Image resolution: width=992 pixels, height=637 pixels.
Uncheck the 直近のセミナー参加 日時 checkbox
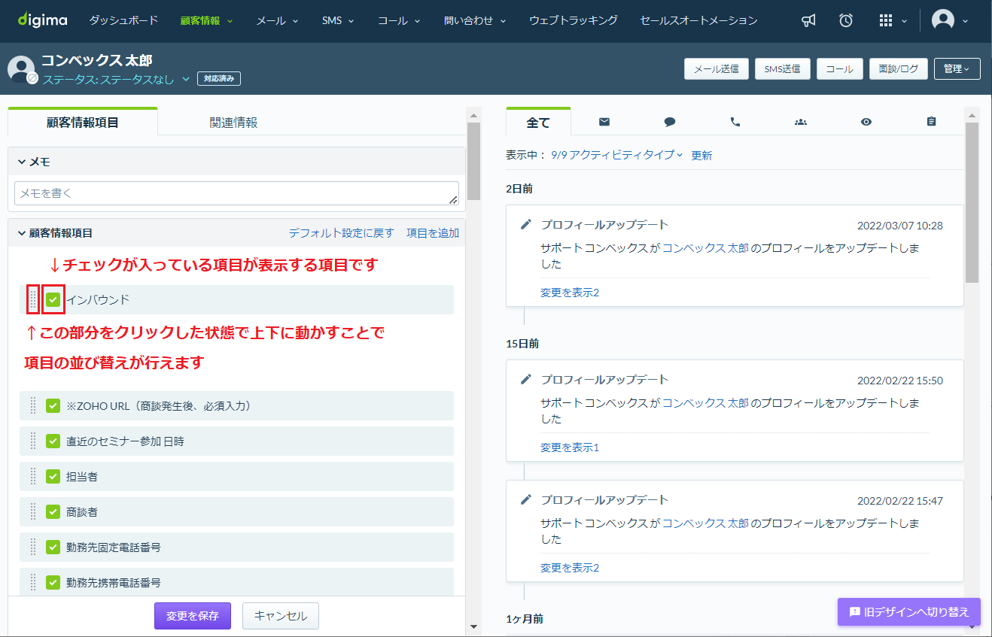tap(53, 441)
